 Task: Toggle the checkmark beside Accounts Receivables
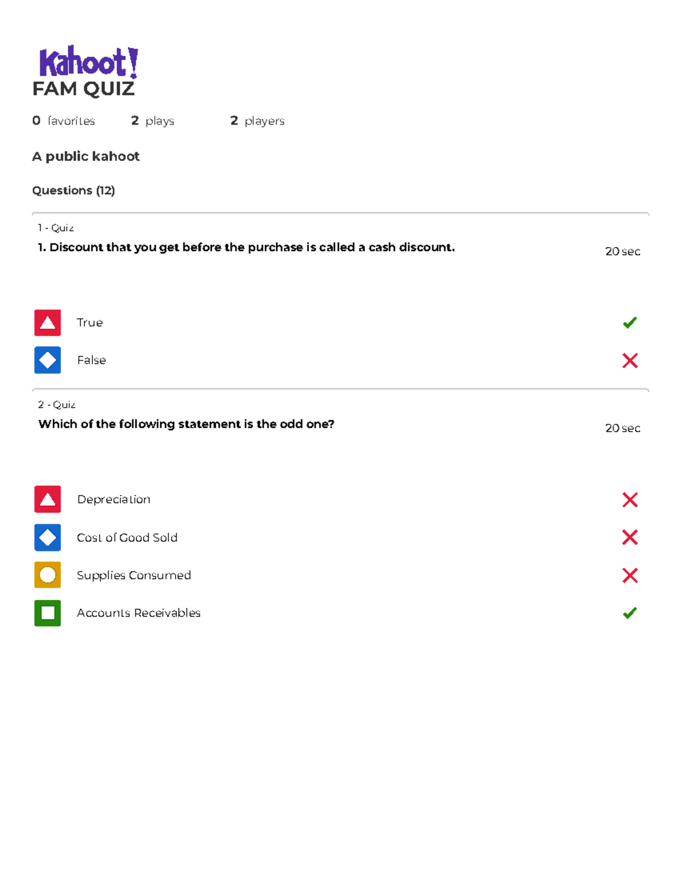pyautogui.click(x=630, y=613)
